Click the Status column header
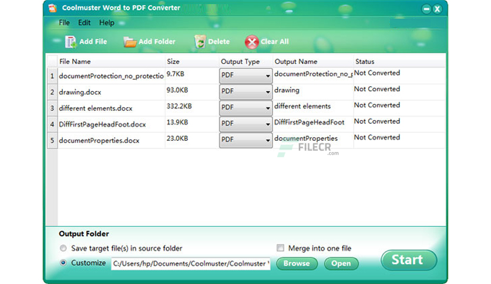 pos(399,62)
